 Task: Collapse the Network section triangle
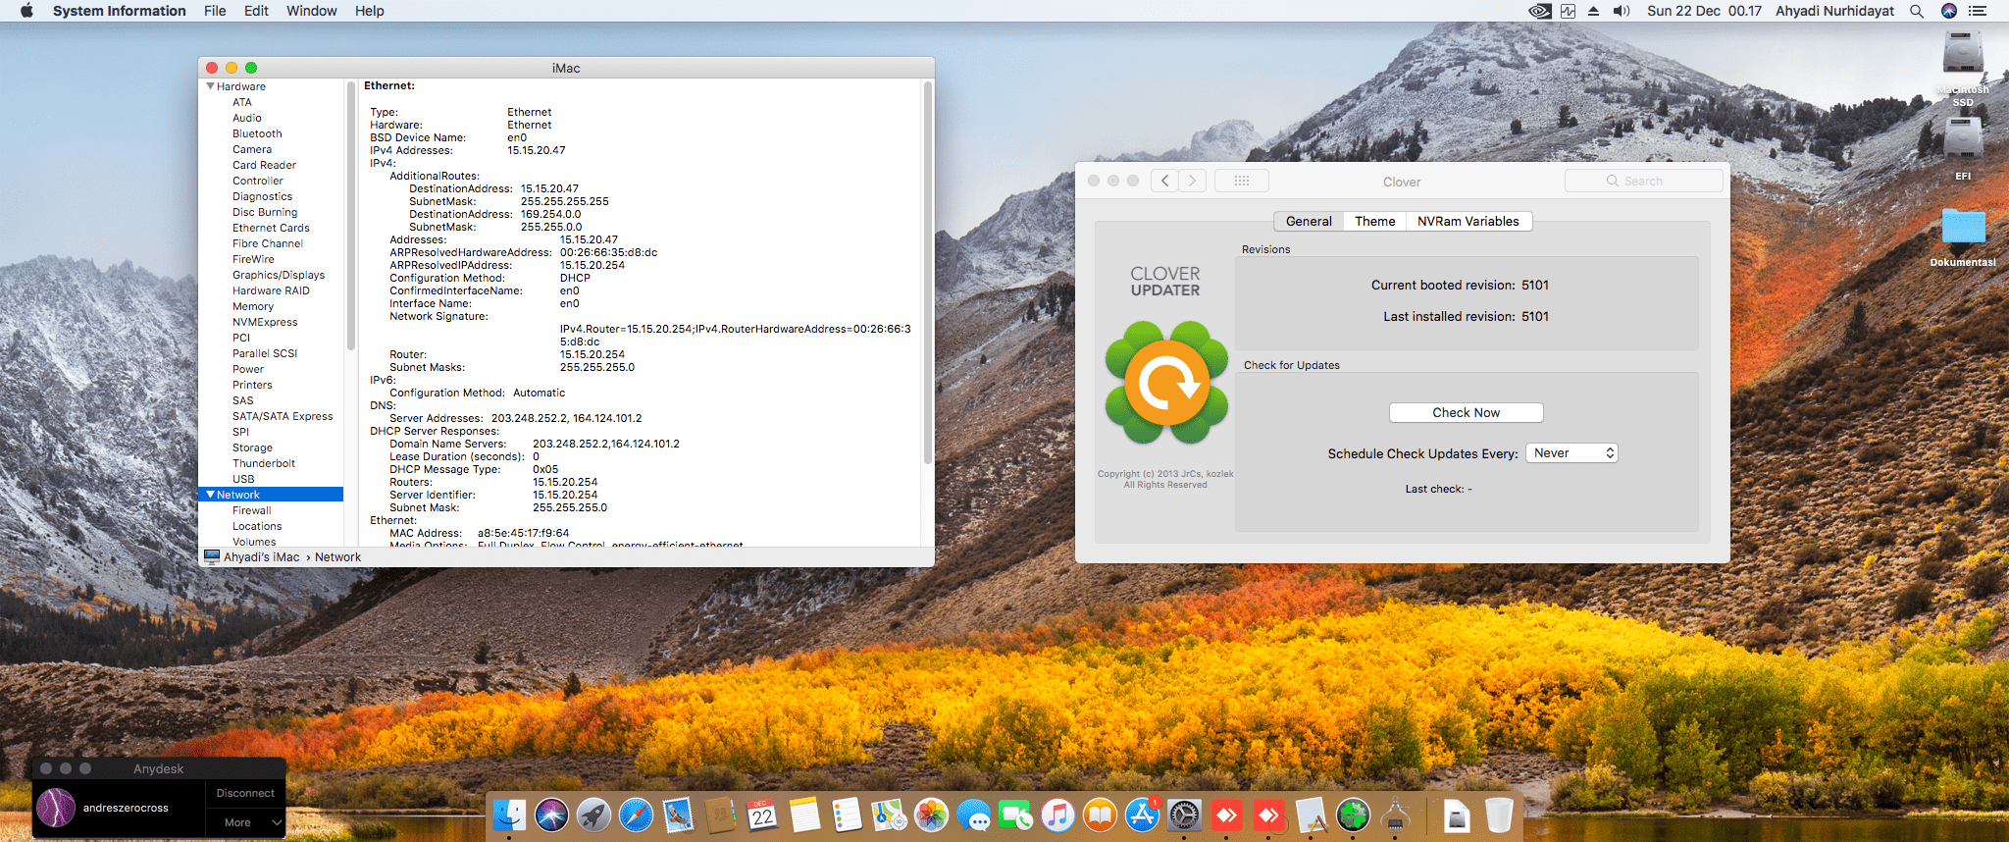[210, 495]
